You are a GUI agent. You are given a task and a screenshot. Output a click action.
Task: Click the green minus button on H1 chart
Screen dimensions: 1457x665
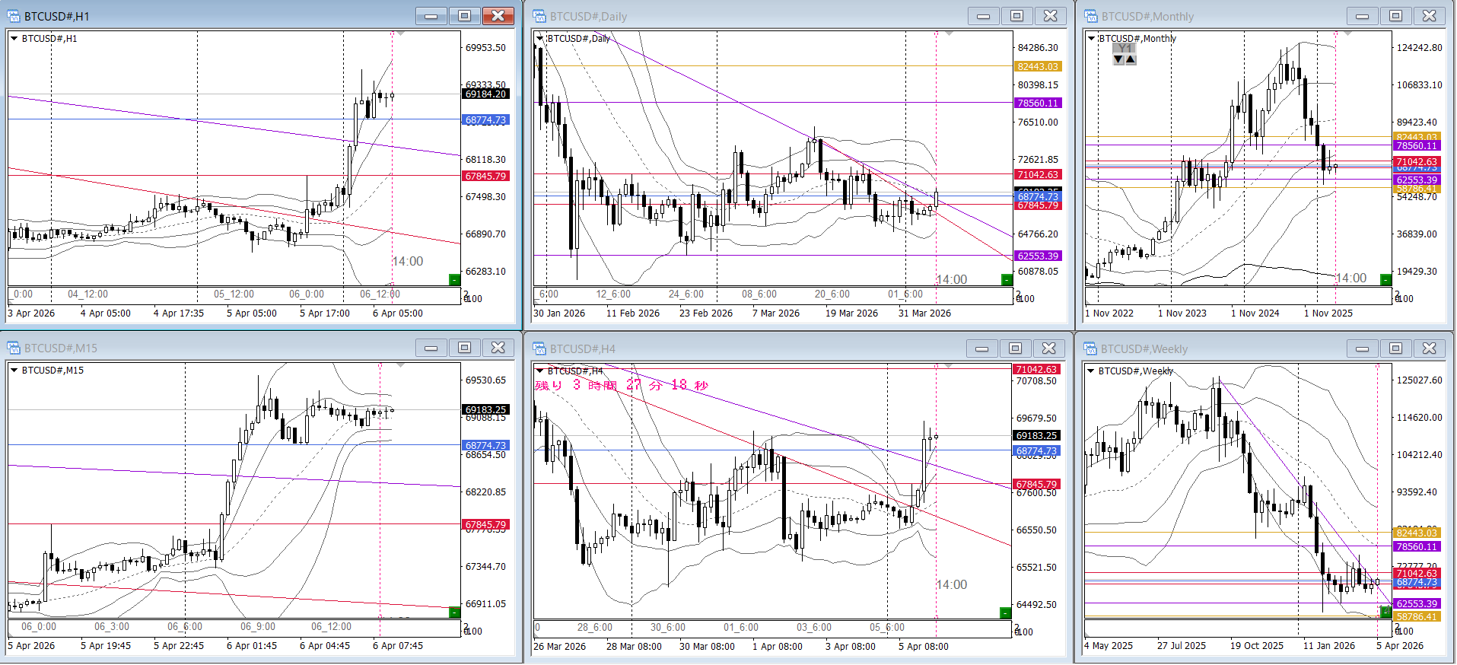pos(454,280)
